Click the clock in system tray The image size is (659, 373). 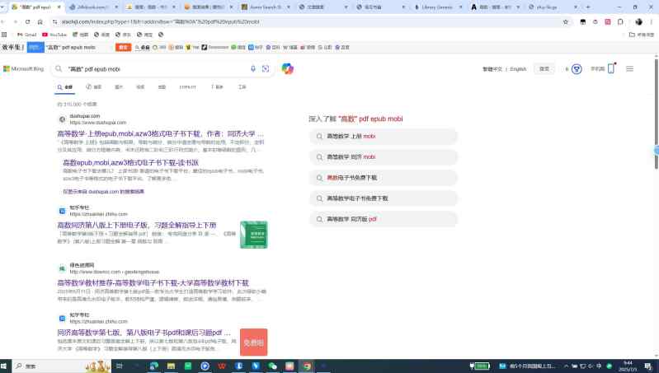(x=628, y=366)
